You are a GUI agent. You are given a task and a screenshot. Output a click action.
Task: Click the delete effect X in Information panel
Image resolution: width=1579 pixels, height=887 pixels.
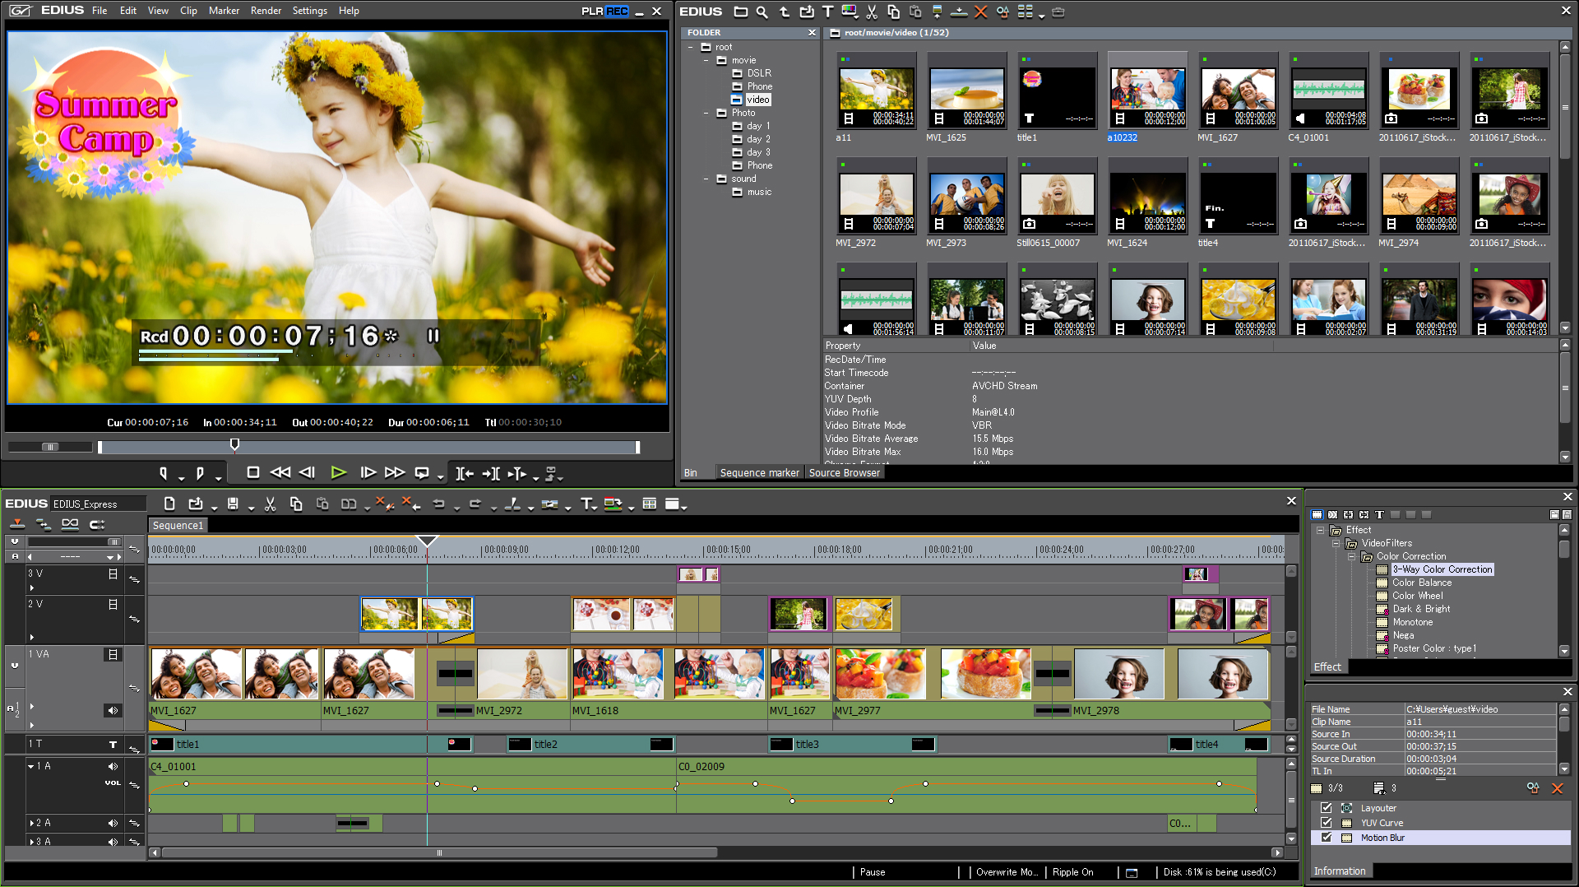[x=1557, y=788]
